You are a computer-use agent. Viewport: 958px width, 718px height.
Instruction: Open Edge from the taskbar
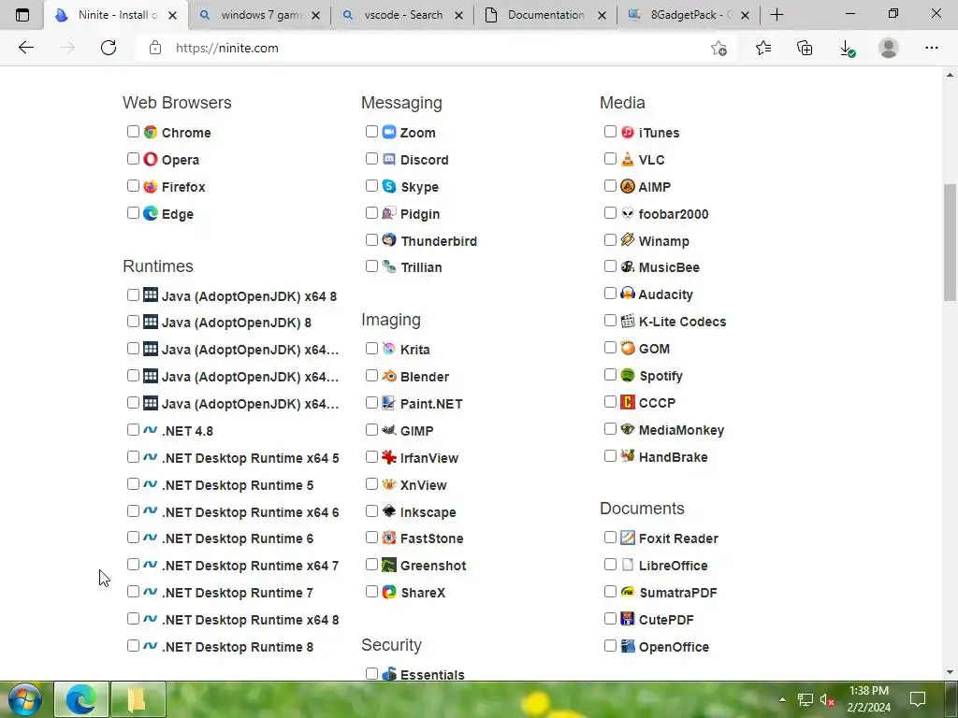point(81,699)
